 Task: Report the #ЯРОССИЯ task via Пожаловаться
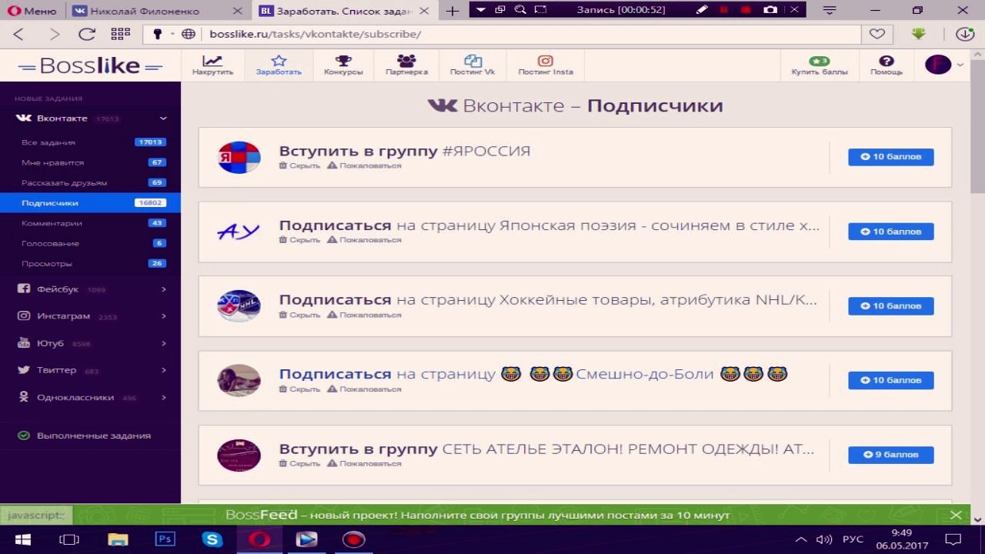[364, 165]
